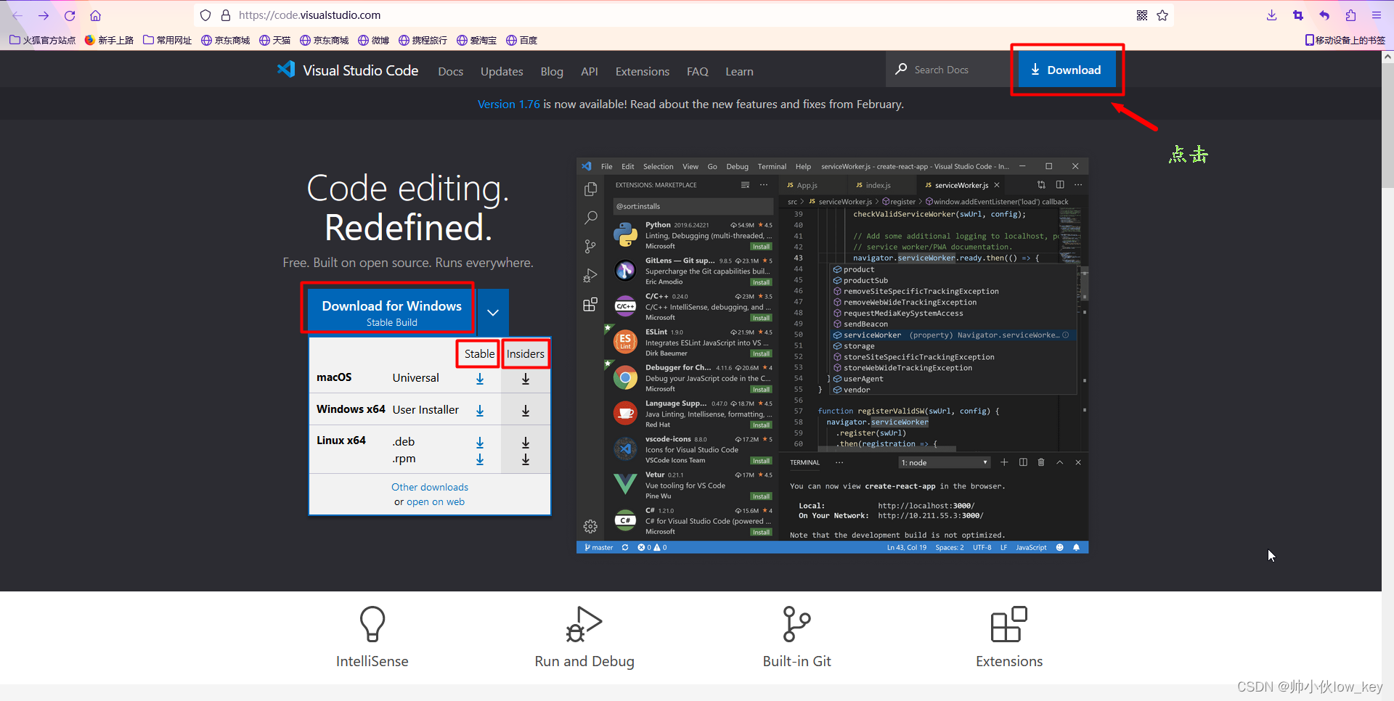The height and width of the screenshot is (701, 1394).
Task: Open the Blog nav item
Action: click(x=552, y=71)
